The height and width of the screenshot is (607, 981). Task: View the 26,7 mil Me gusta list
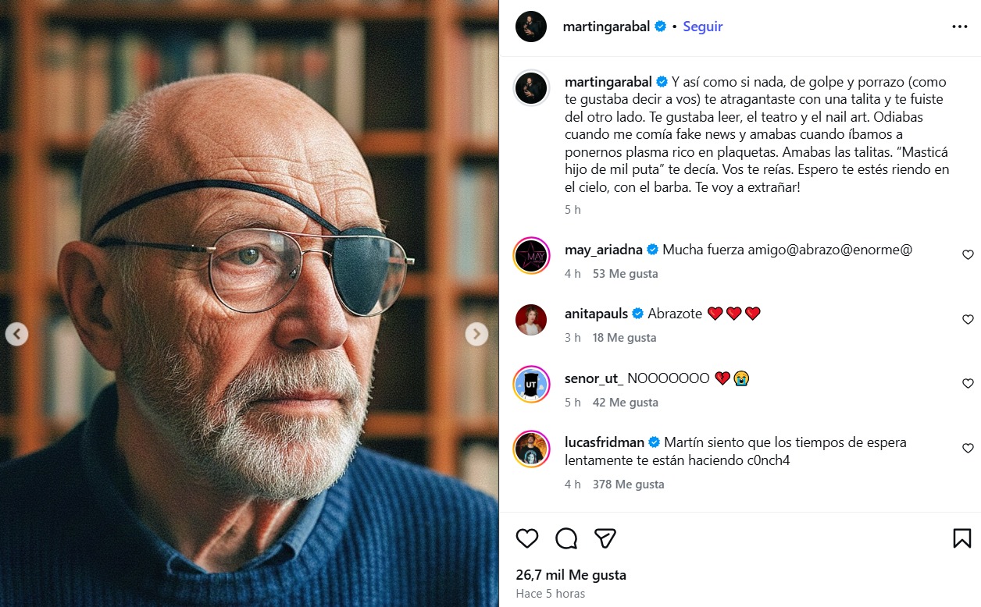tap(571, 575)
